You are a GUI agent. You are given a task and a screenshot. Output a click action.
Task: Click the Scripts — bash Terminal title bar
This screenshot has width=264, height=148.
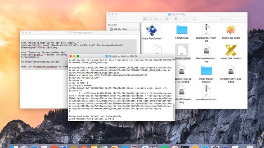121,56
